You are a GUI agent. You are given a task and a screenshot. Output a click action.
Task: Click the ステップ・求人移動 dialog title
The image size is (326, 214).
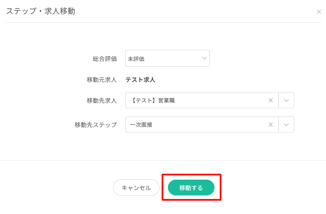(41, 11)
